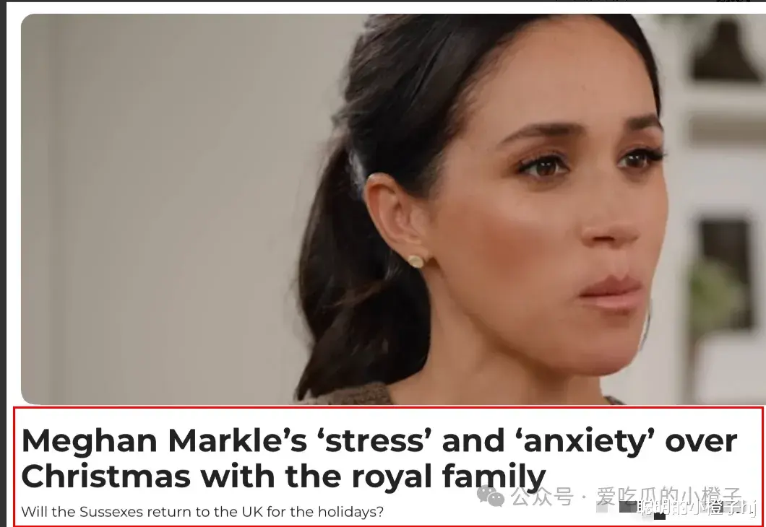The width and height of the screenshot is (766, 527).
Task: Click 'holidays?' at the subheading's end
Action: click(350, 512)
